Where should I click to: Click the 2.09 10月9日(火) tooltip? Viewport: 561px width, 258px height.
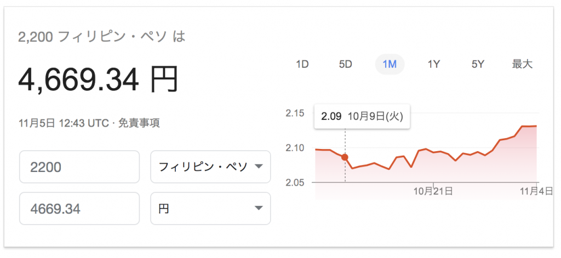[362, 116]
